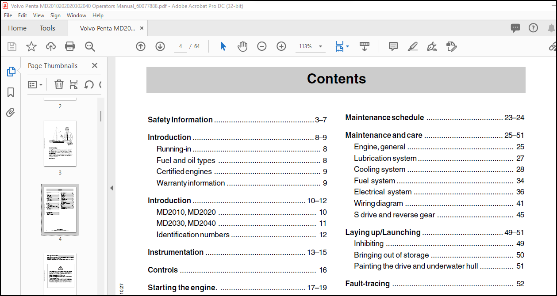
Task: Select the arrow selection tool
Action: pos(223,46)
